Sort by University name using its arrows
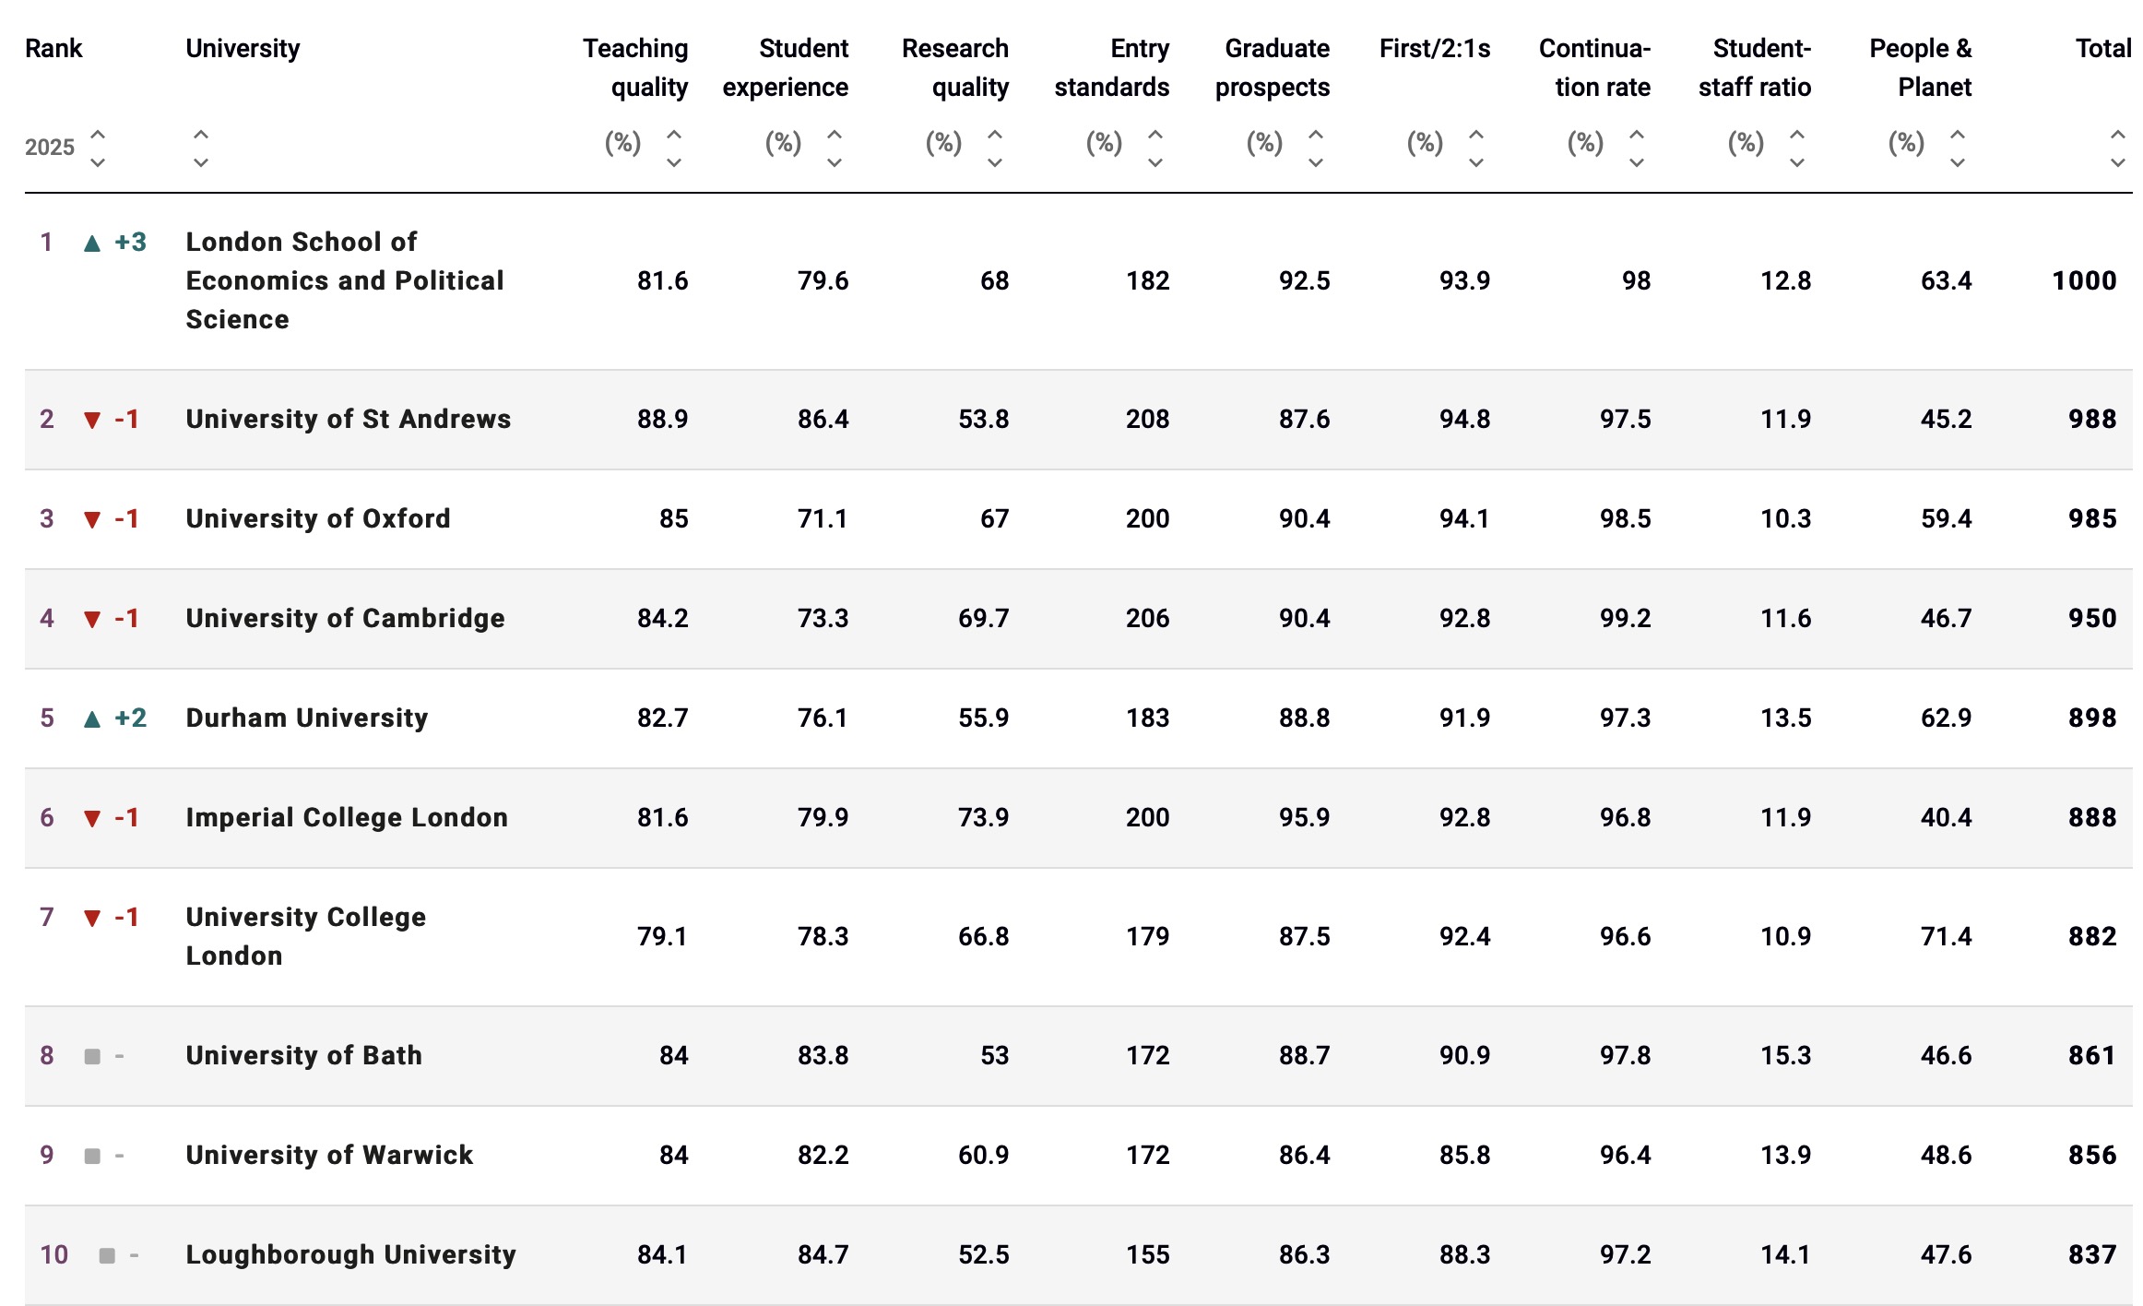The height and width of the screenshot is (1306, 2143). click(200, 148)
